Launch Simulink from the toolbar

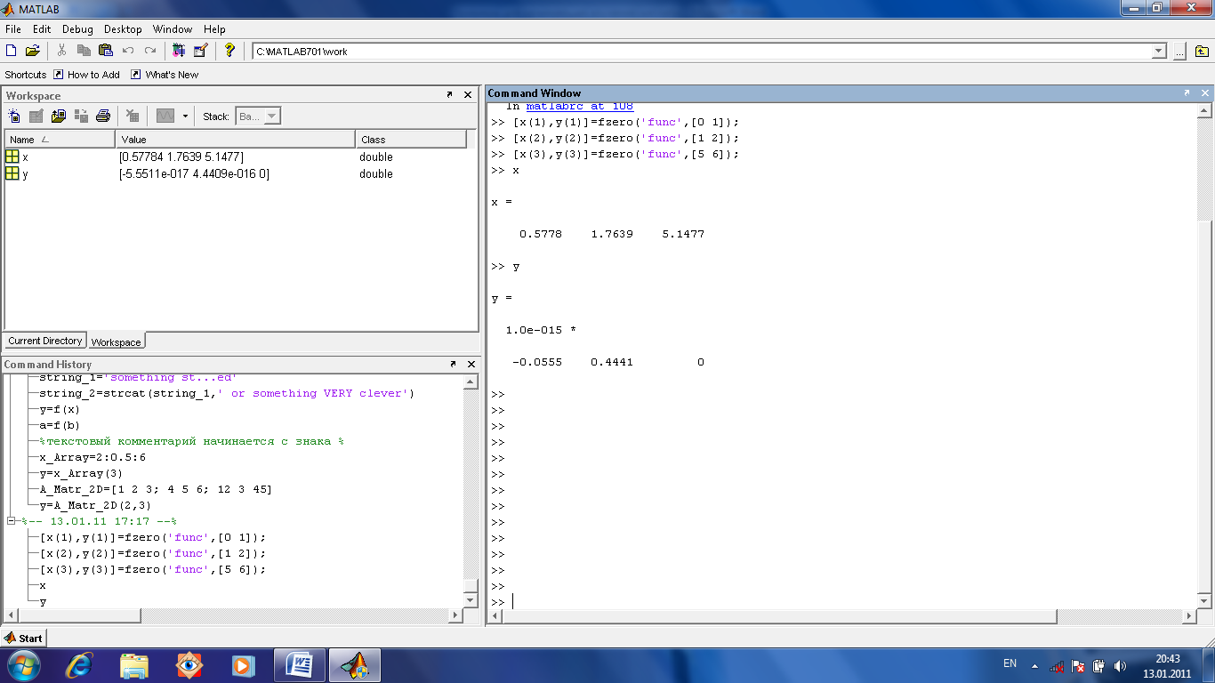pyautogui.click(x=179, y=51)
